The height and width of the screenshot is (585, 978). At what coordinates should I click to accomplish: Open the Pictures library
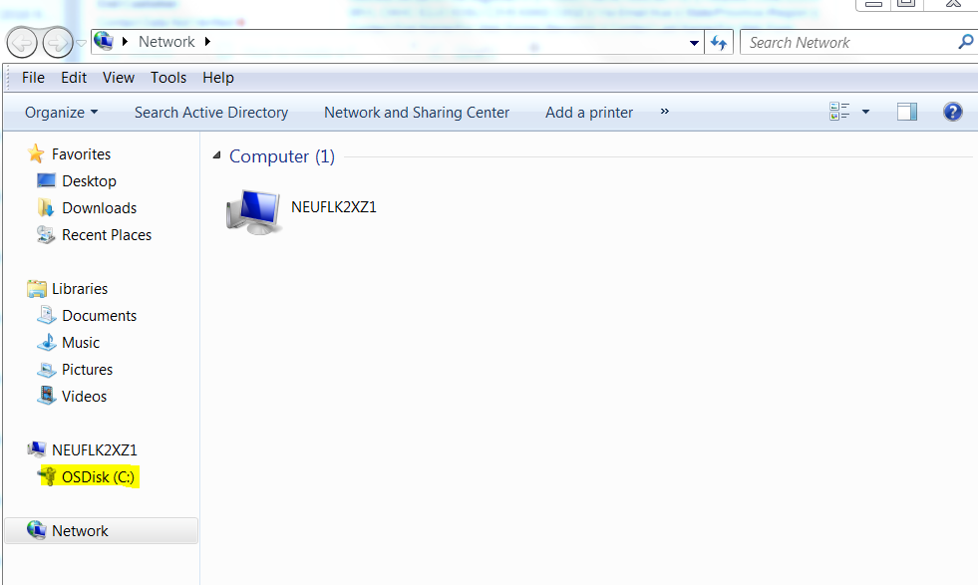pyautogui.click(x=88, y=369)
